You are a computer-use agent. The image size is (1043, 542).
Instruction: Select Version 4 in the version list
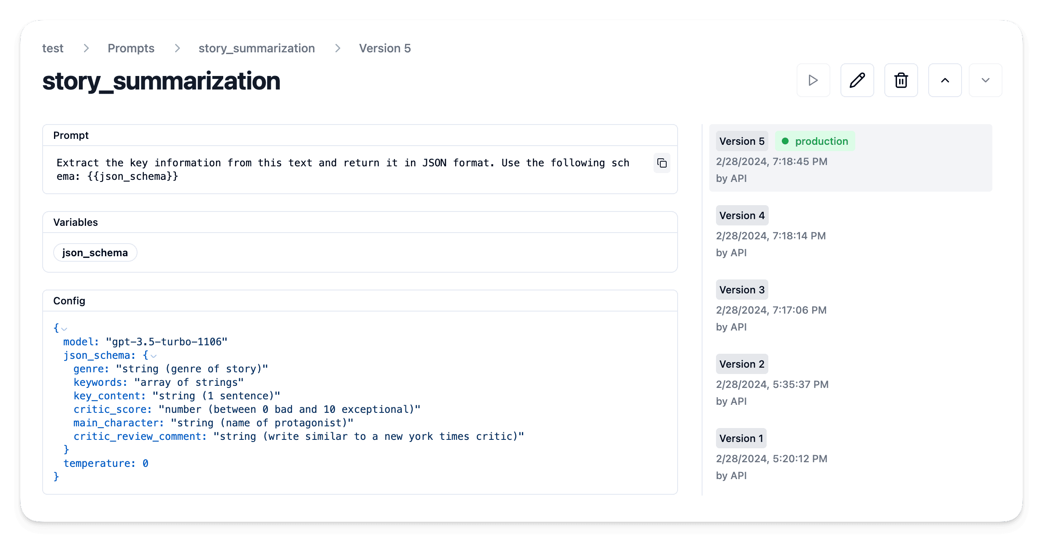(742, 215)
